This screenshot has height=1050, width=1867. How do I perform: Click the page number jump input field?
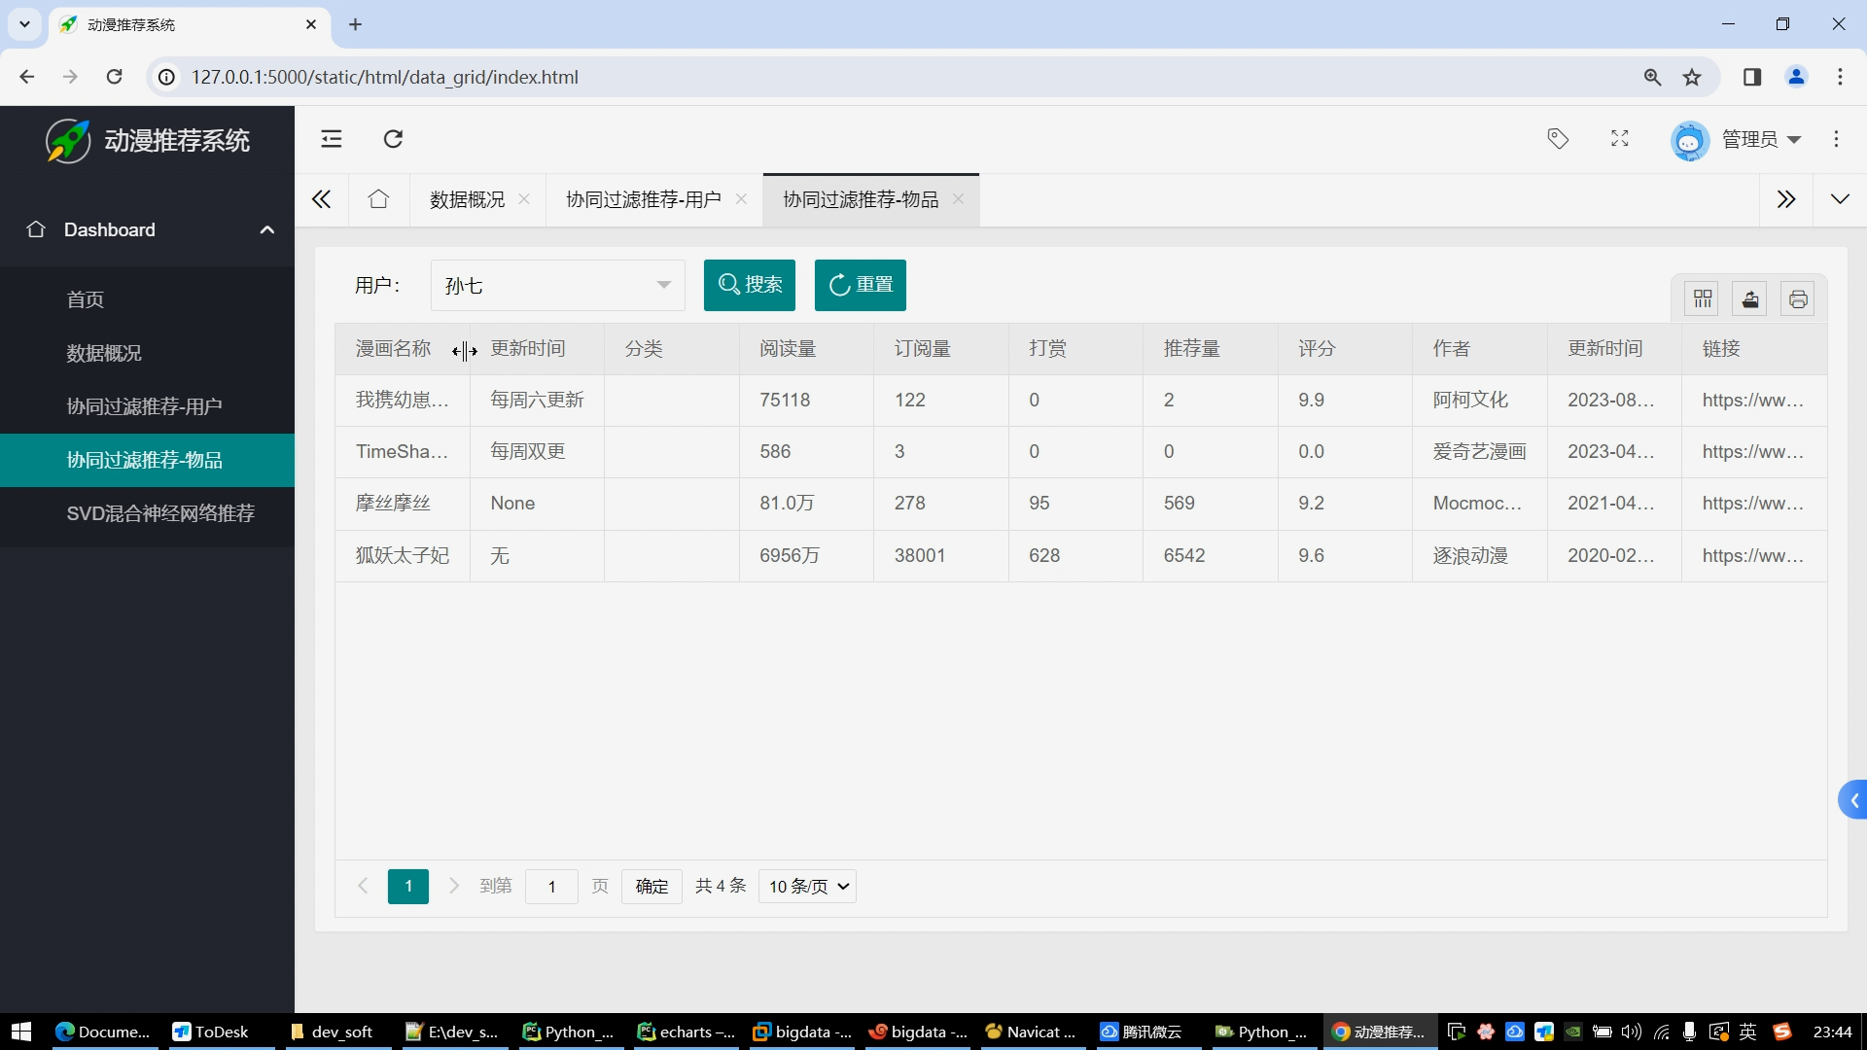(x=551, y=886)
